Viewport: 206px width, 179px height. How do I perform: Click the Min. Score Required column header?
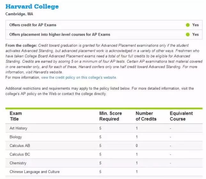[x=111, y=116]
